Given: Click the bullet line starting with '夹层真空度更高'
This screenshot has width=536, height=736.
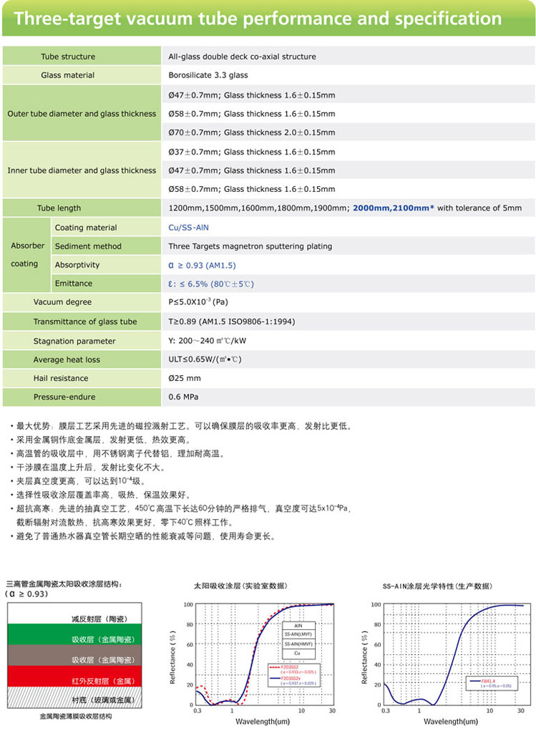Looking at the screenshot, I should pos(79,481).
